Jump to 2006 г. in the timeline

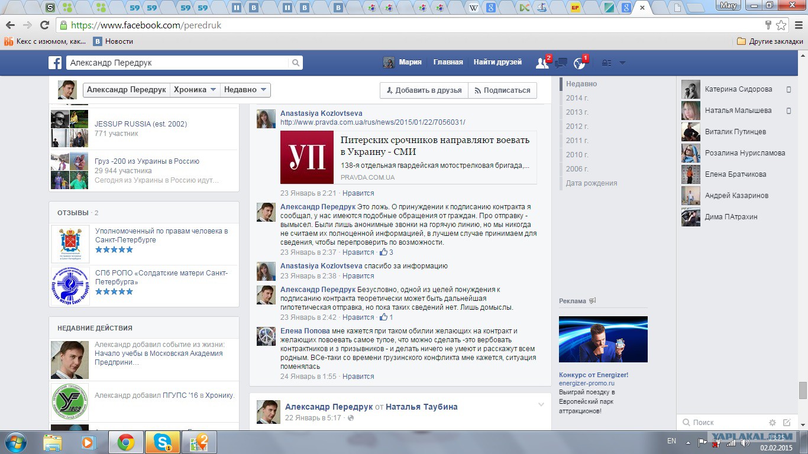(577, 169)
